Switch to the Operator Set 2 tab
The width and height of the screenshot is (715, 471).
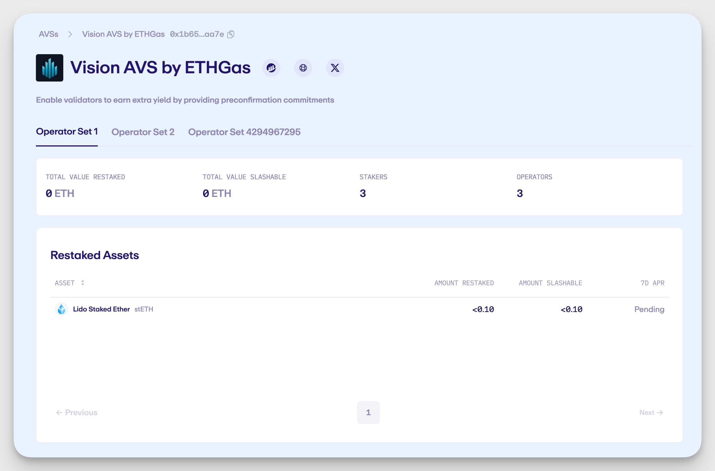(x=143, y=132)
